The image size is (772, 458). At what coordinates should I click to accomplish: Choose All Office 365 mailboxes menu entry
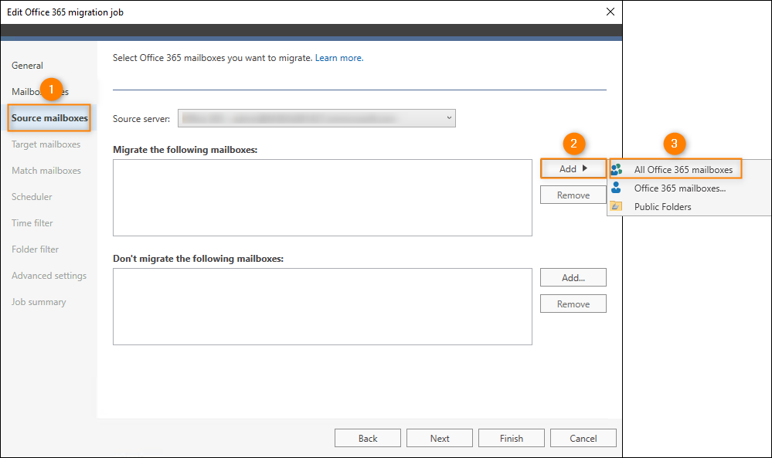pyautogui.click(x=683, y=170)
